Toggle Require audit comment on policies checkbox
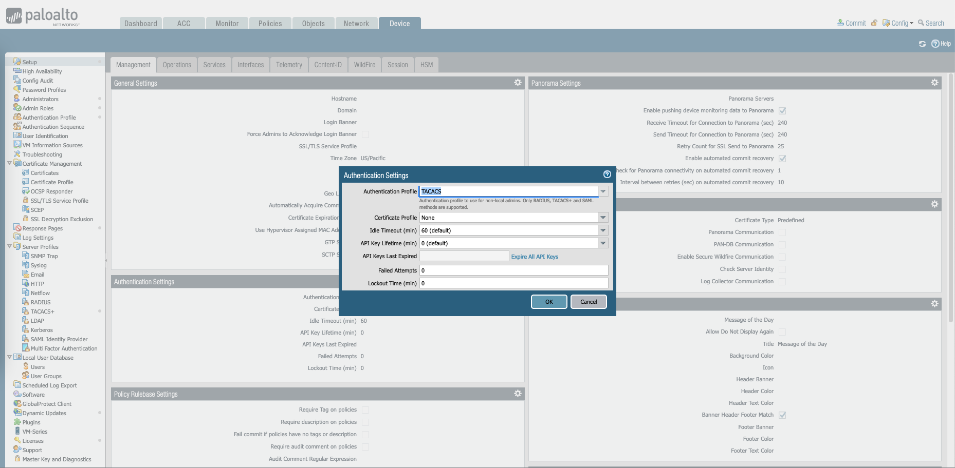Viewport: 955px width, 468px height. [365, 447]
